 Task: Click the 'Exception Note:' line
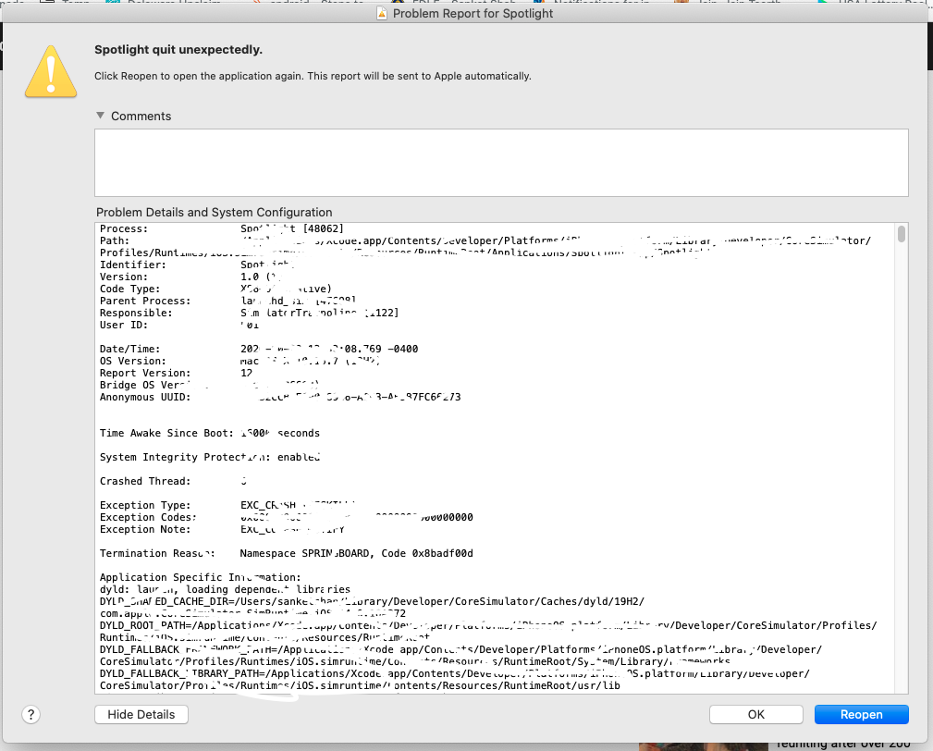(x=222, y=530)
